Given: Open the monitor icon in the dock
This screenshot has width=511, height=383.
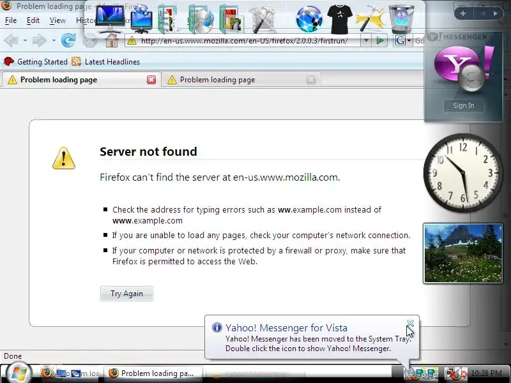Looking at the screenshot, I should [109, 19].
